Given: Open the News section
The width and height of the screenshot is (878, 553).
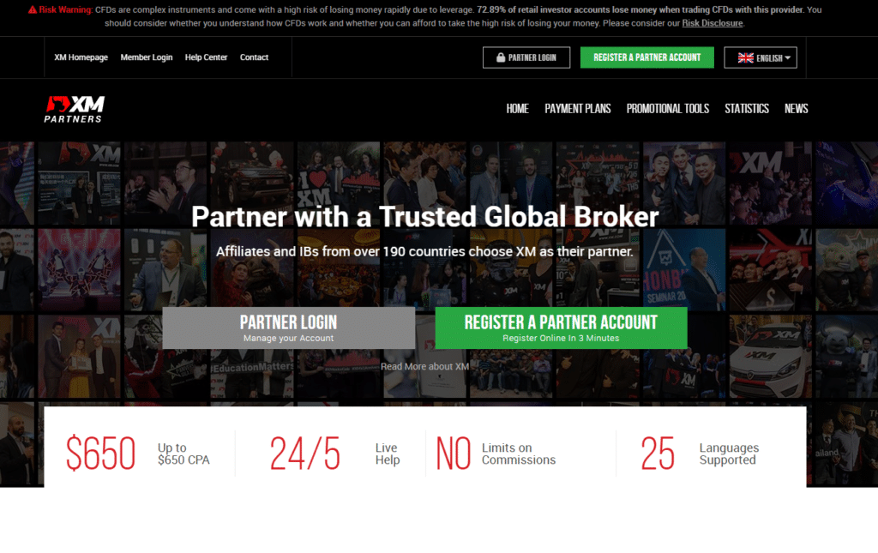Looking at the screenshot, I should tap(796, 109).
